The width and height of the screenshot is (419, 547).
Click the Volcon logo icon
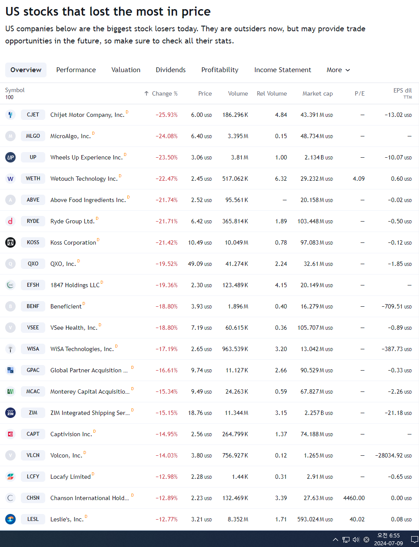(x=10, y=455)
